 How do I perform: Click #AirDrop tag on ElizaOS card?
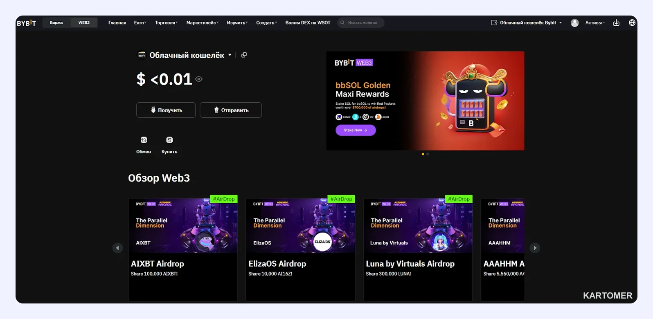click(341, 199)
